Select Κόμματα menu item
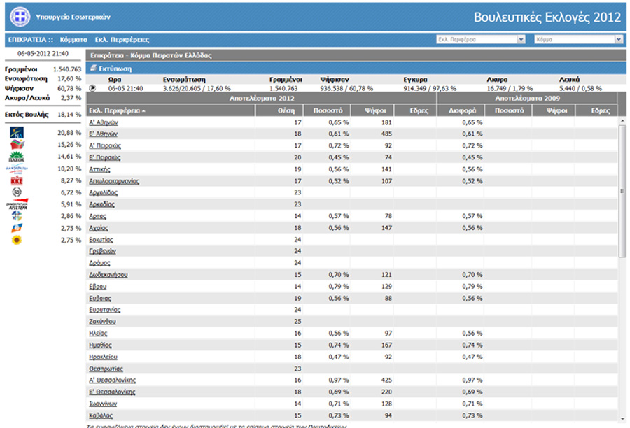The image size is (630, 428). [x=73, y=40]
